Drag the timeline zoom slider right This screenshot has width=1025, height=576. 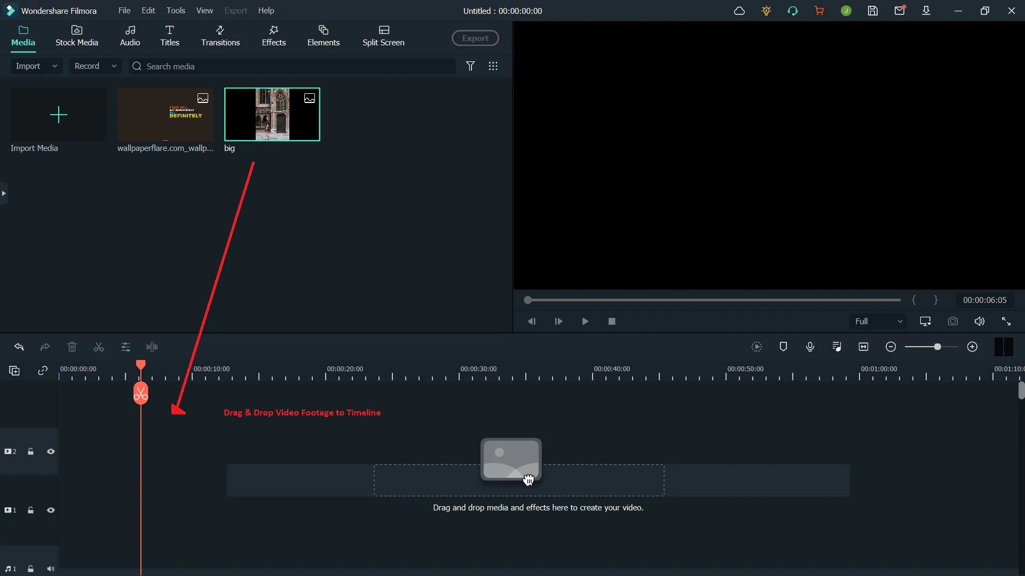click(937, 346)
